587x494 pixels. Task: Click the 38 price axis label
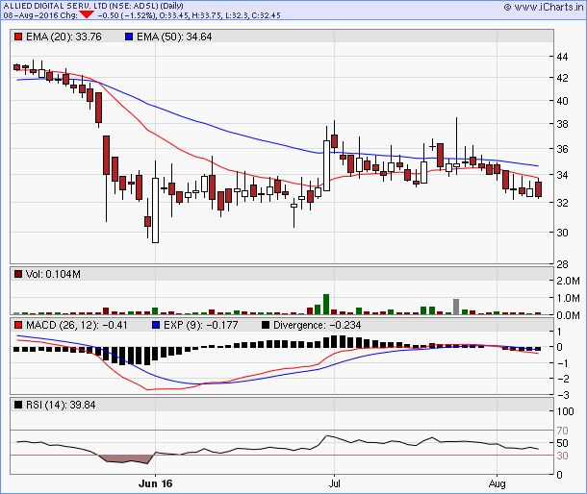(562, 124)
